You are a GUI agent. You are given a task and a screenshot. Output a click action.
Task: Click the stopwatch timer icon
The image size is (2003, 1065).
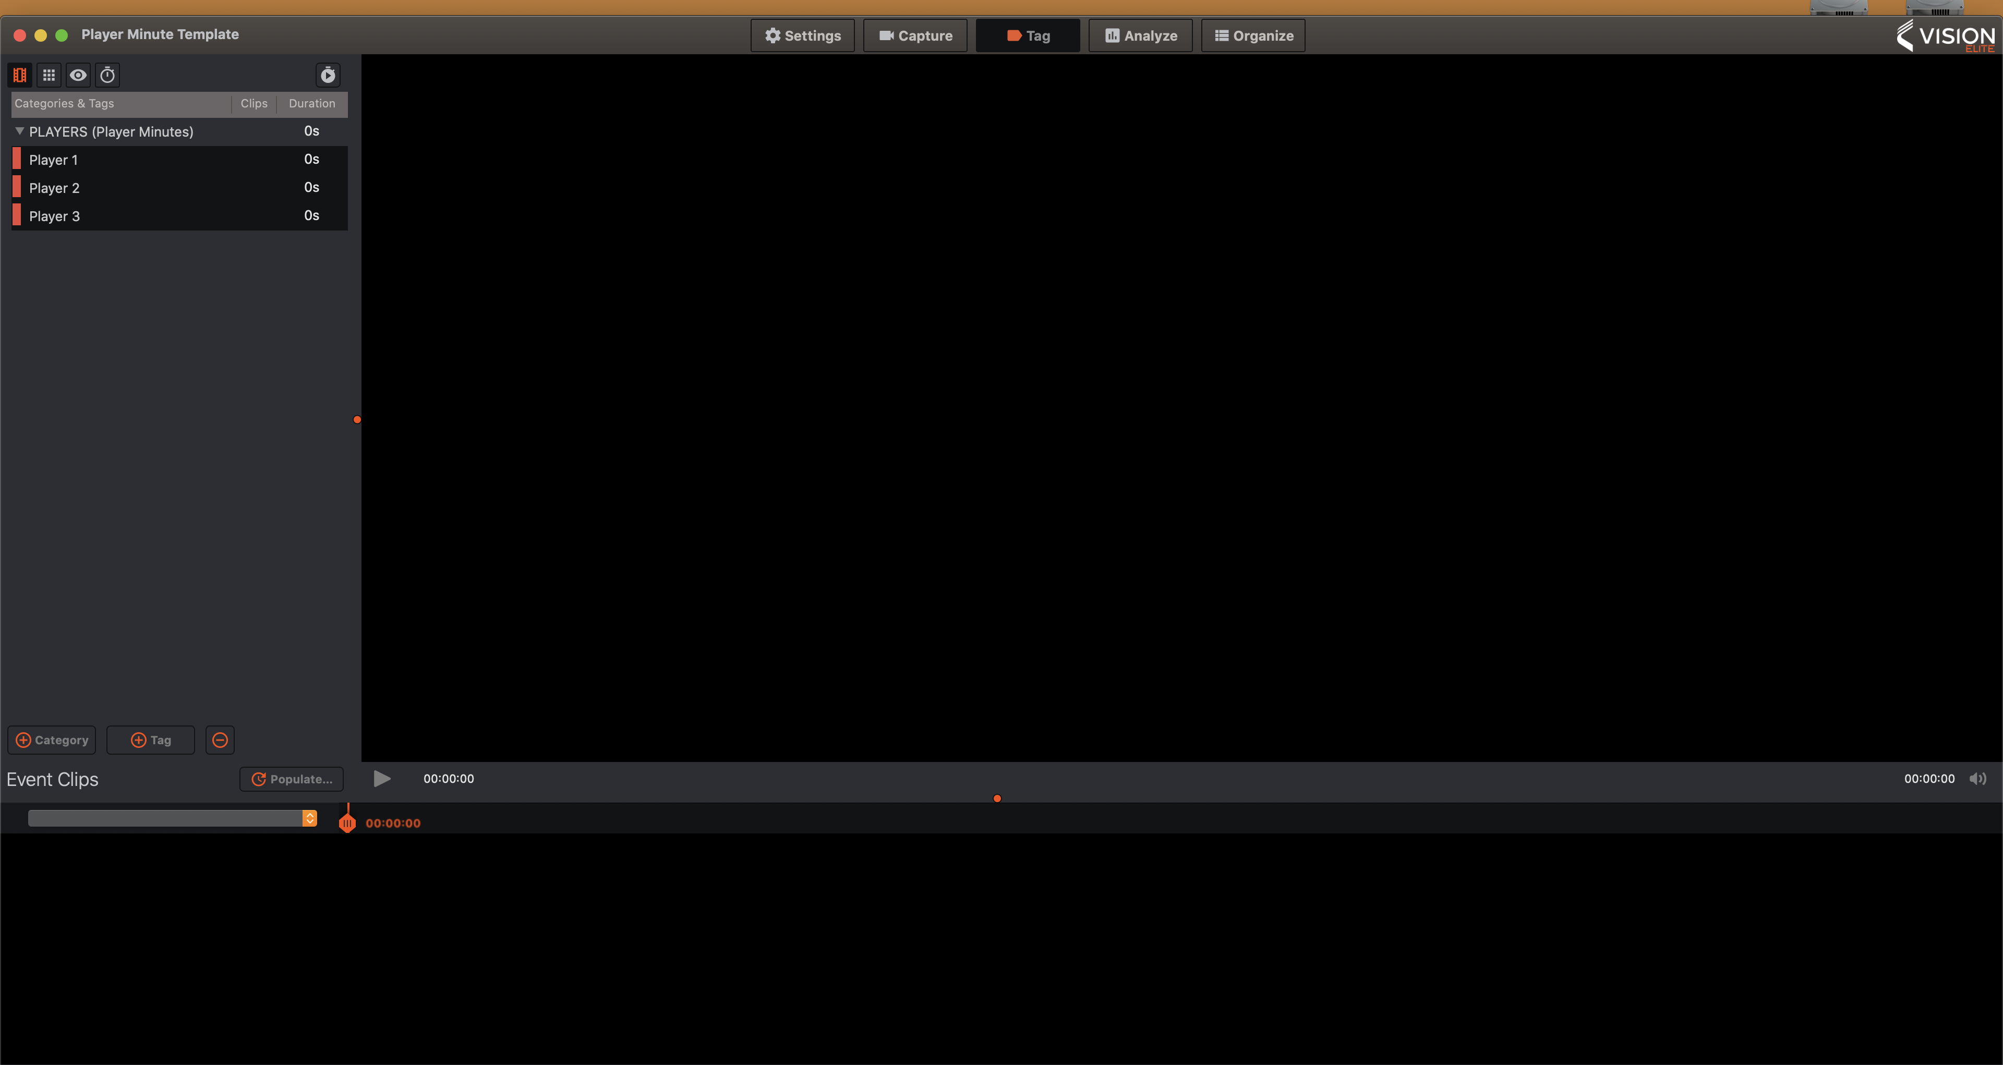click(x=108, y=76)
